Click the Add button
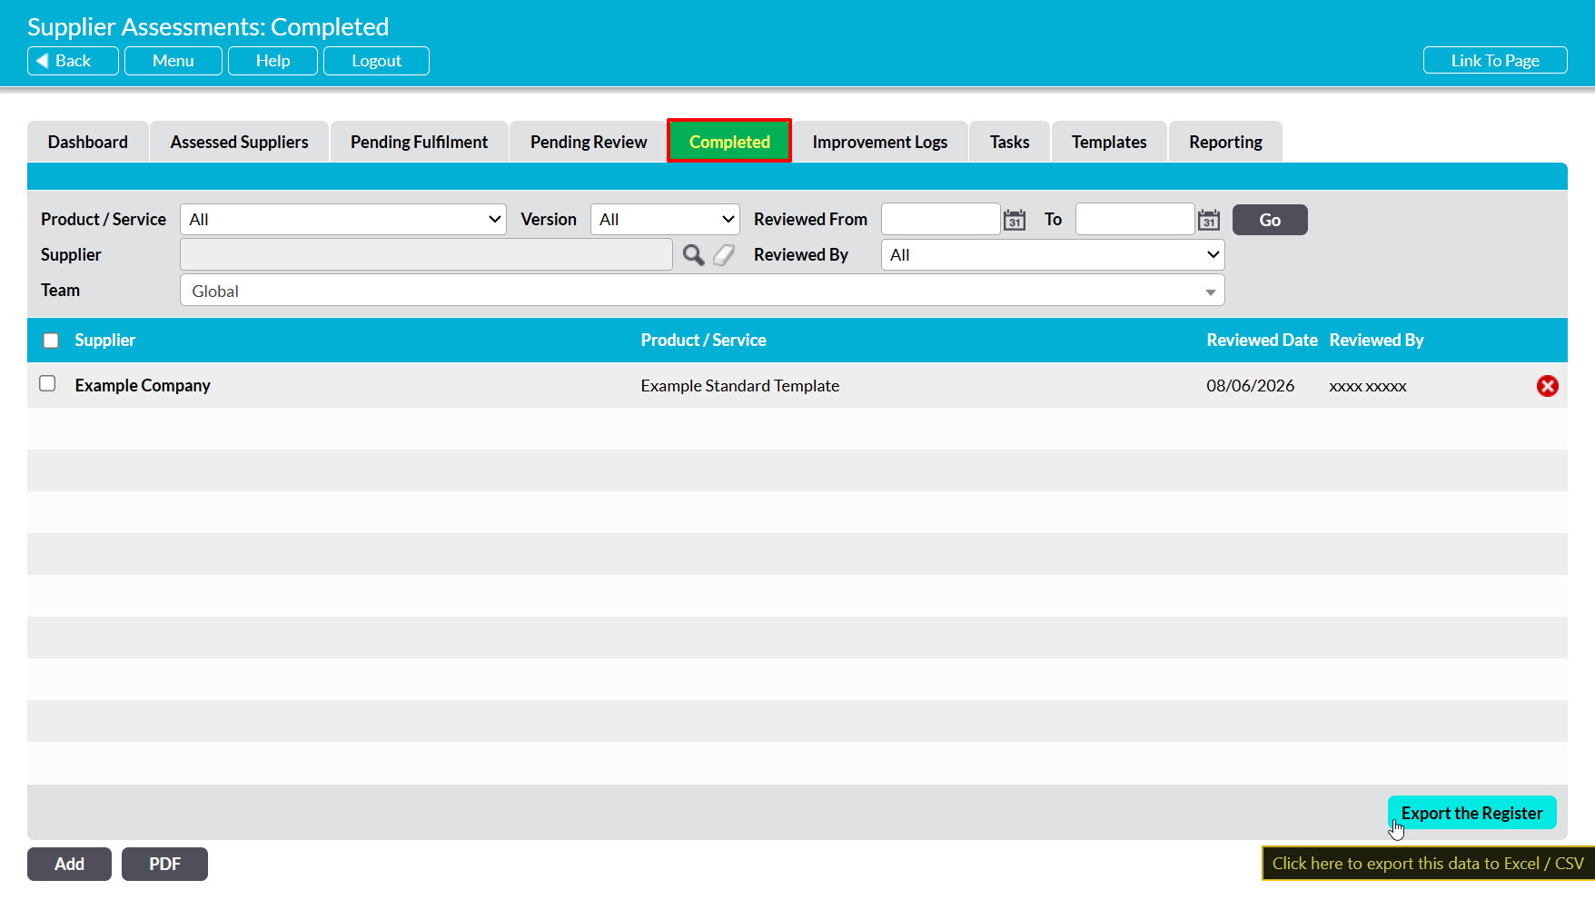Screen dimensions: 1595x900 tap(69, 864)
